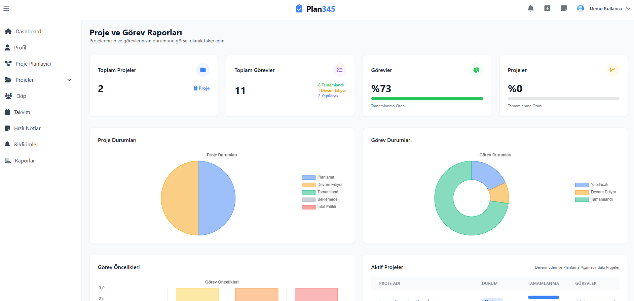
Task: Click the add new plus icon
Action: coord(547,8)
